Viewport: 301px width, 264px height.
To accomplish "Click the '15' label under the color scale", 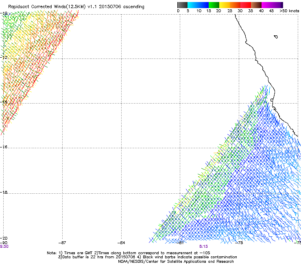I will [x=209, y=11].
